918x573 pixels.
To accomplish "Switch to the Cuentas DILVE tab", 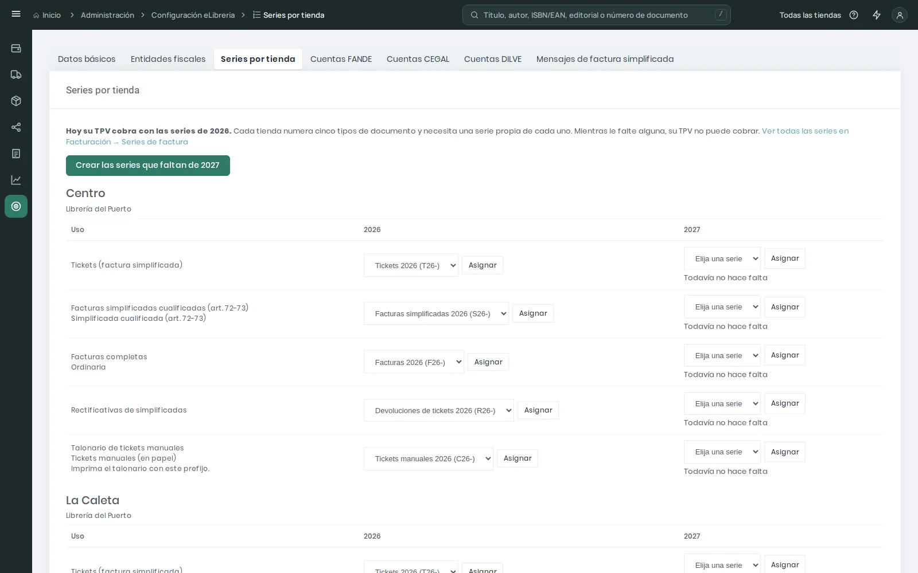I will (493, 59).
